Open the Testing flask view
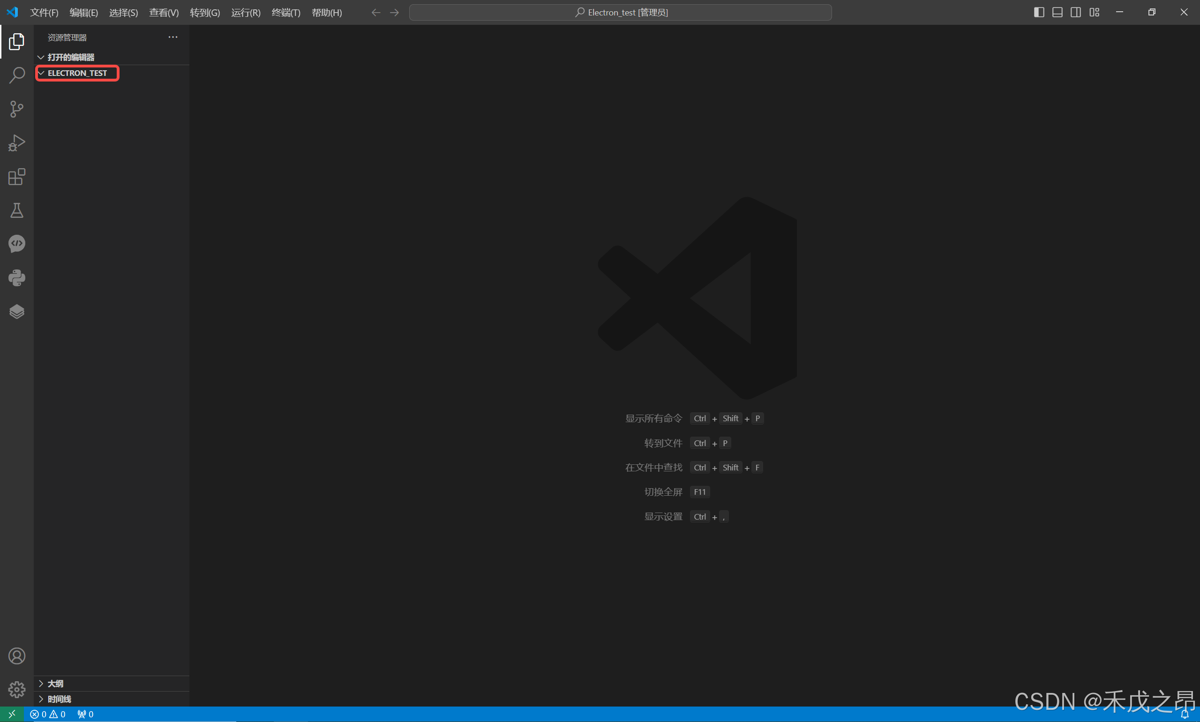The width and height of the screenshot is (1200, 722). (16, 210)
